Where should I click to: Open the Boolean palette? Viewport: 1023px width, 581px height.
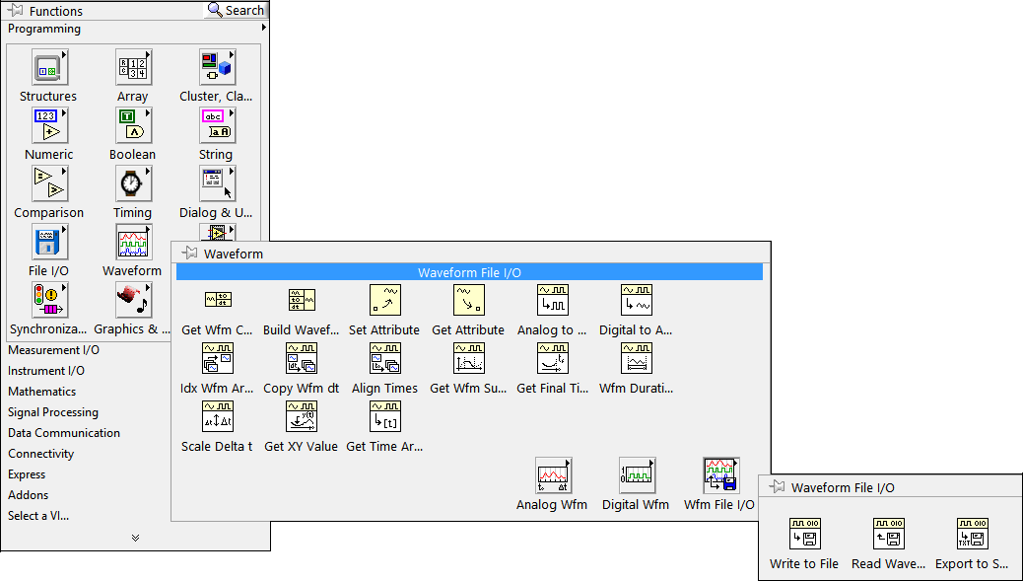[x=134, y=125]
